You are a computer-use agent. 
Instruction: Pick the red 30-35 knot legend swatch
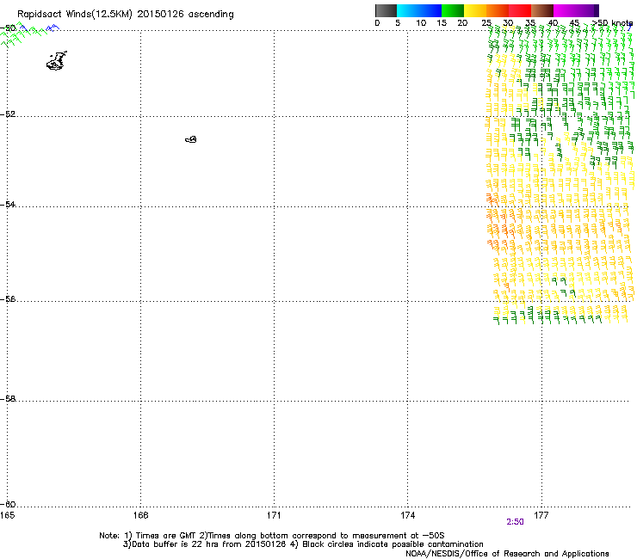520,10
